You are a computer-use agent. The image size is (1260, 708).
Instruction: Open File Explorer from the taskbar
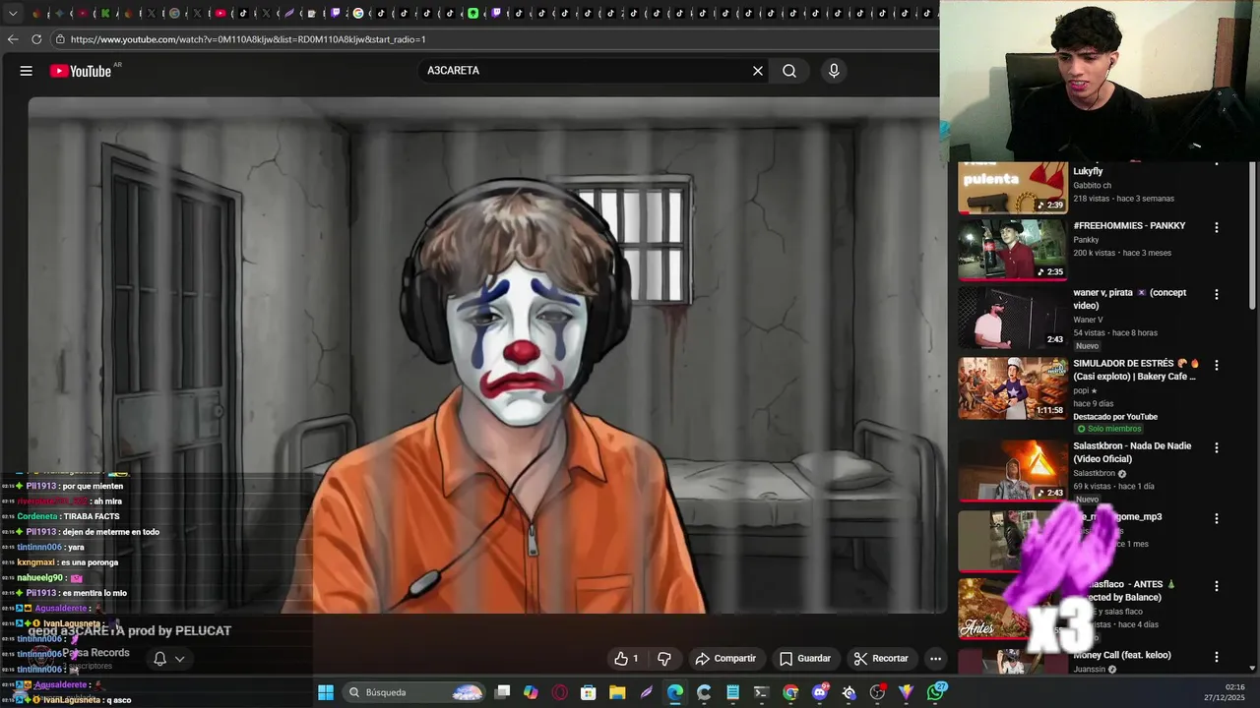click(x=617, y=692)
